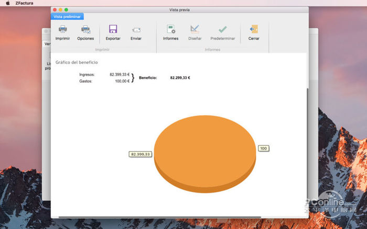Open the Apple menu

click(x=8, y=3)
